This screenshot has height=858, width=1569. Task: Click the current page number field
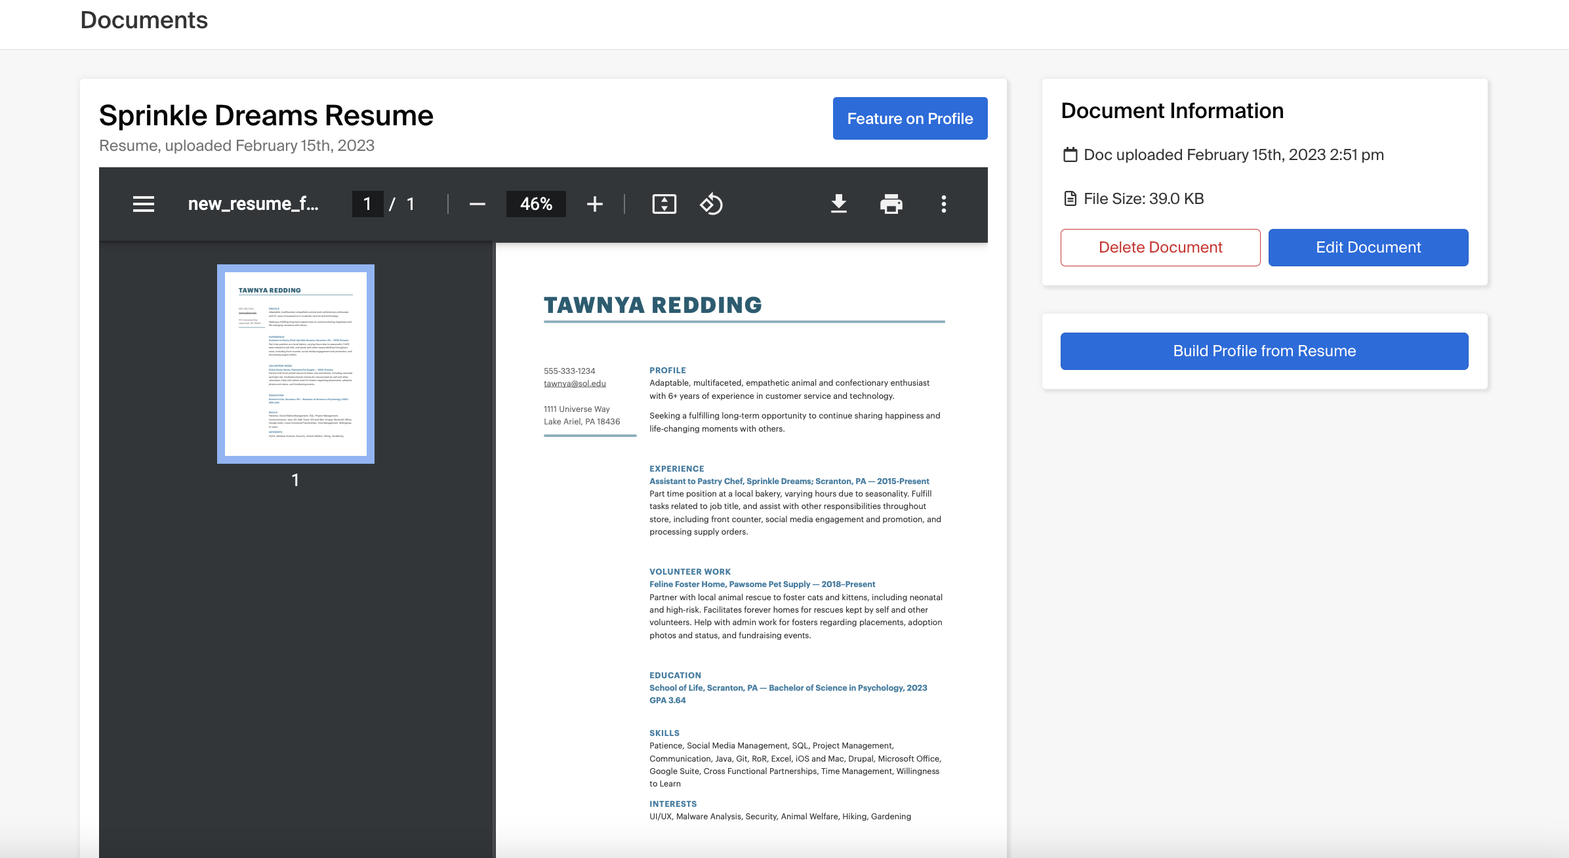click(367, 204)
